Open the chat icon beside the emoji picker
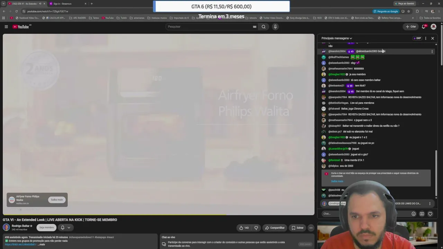Image resolution: width=443 pixels, height=249 pixels. point(422,214)
